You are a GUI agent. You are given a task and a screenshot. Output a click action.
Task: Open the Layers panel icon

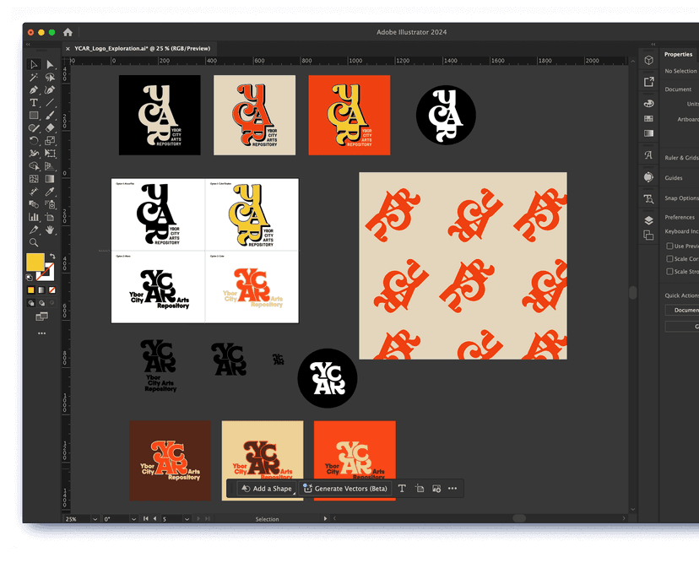(x=648, y=220)
